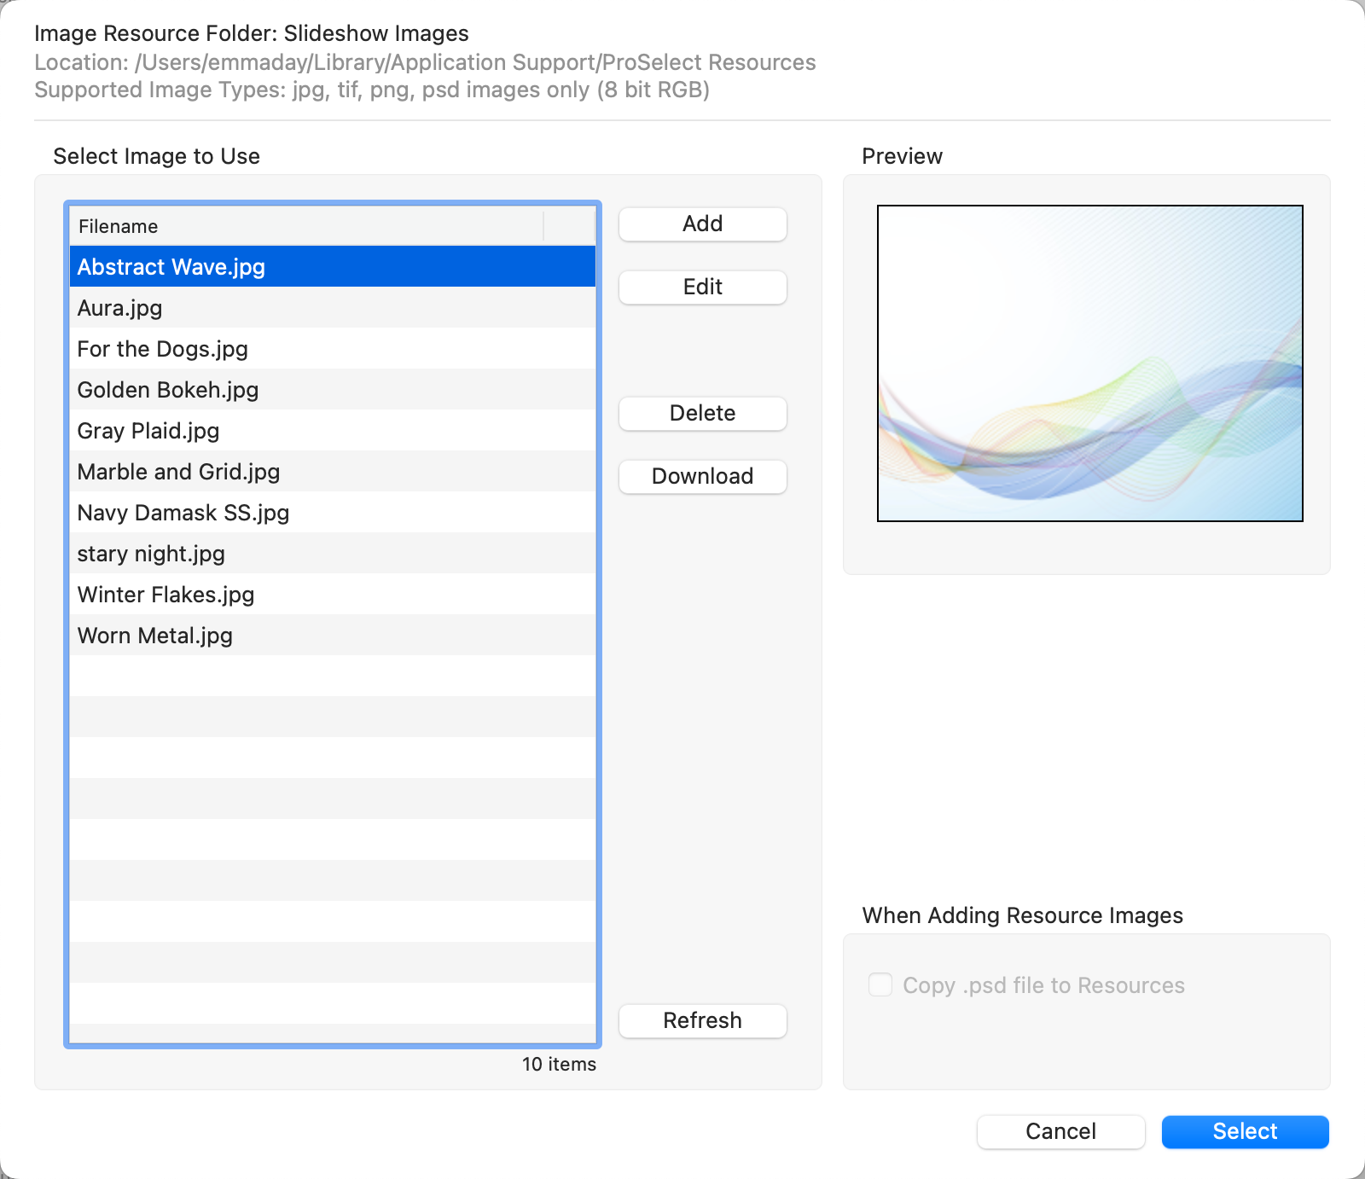Select For the Dogs.jpg
Viewport: 1365px width, 1179px height.
(162, 349)
